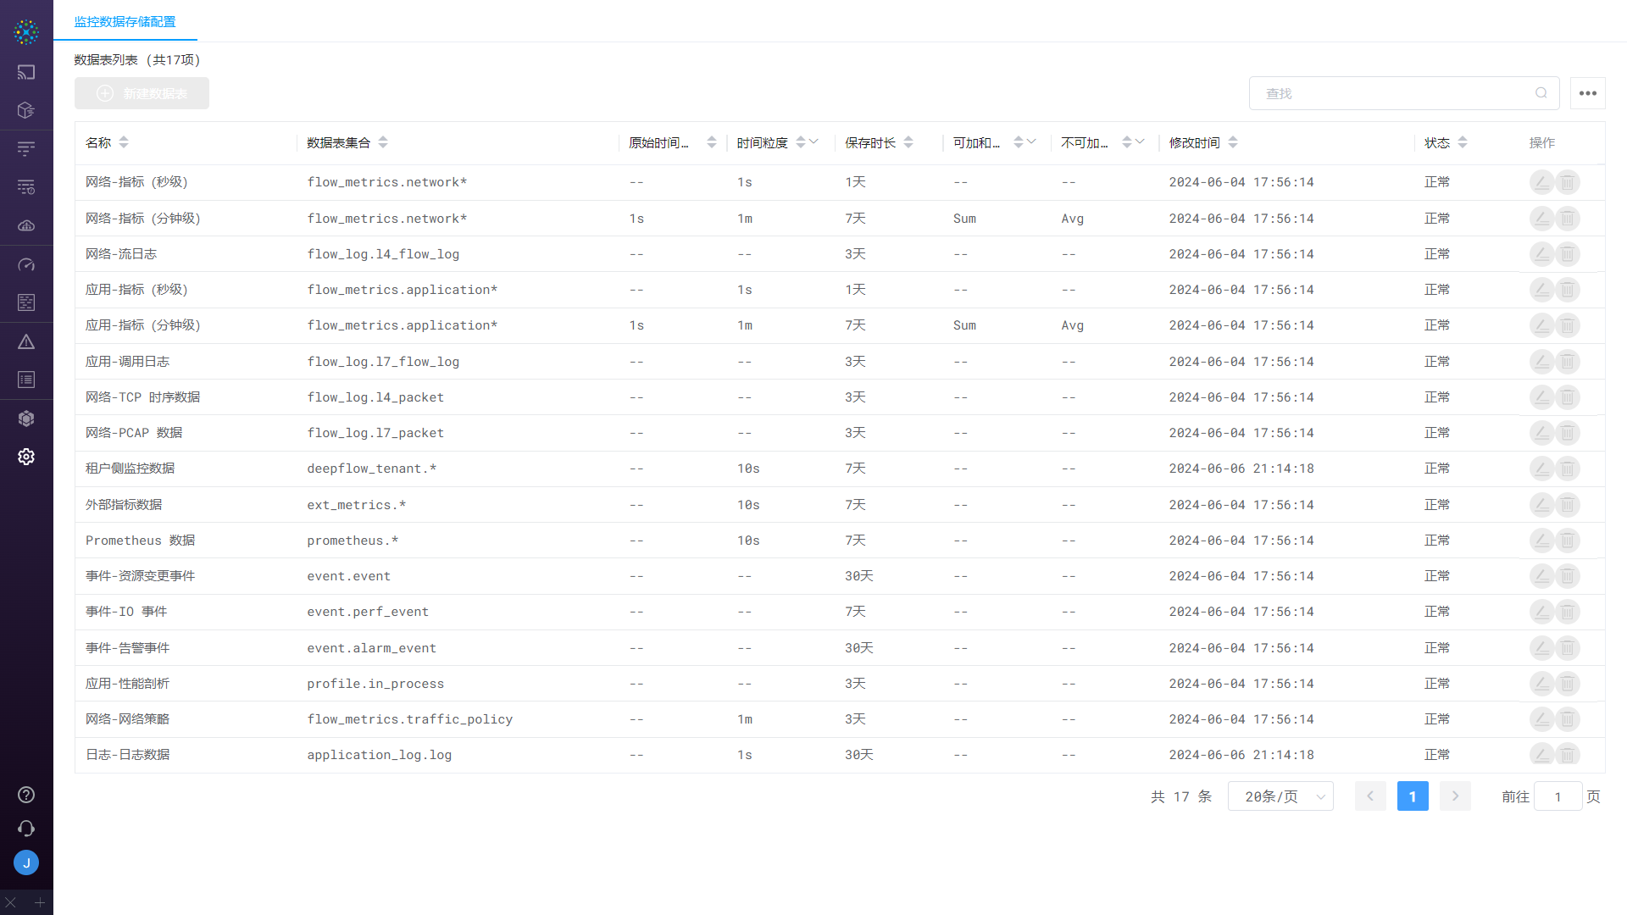Image resolution: width=1627 pixels, height=915 pixels.
Task: Open the three-dots more options button
Action: [x=1587, y=93]
